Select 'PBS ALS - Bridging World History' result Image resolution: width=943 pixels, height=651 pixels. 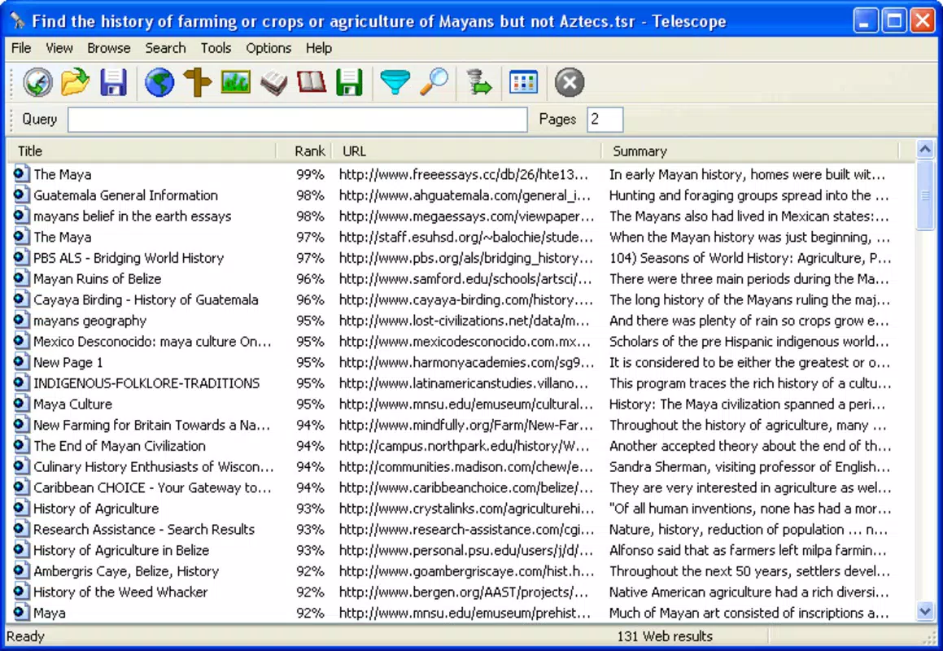(128, 257)
